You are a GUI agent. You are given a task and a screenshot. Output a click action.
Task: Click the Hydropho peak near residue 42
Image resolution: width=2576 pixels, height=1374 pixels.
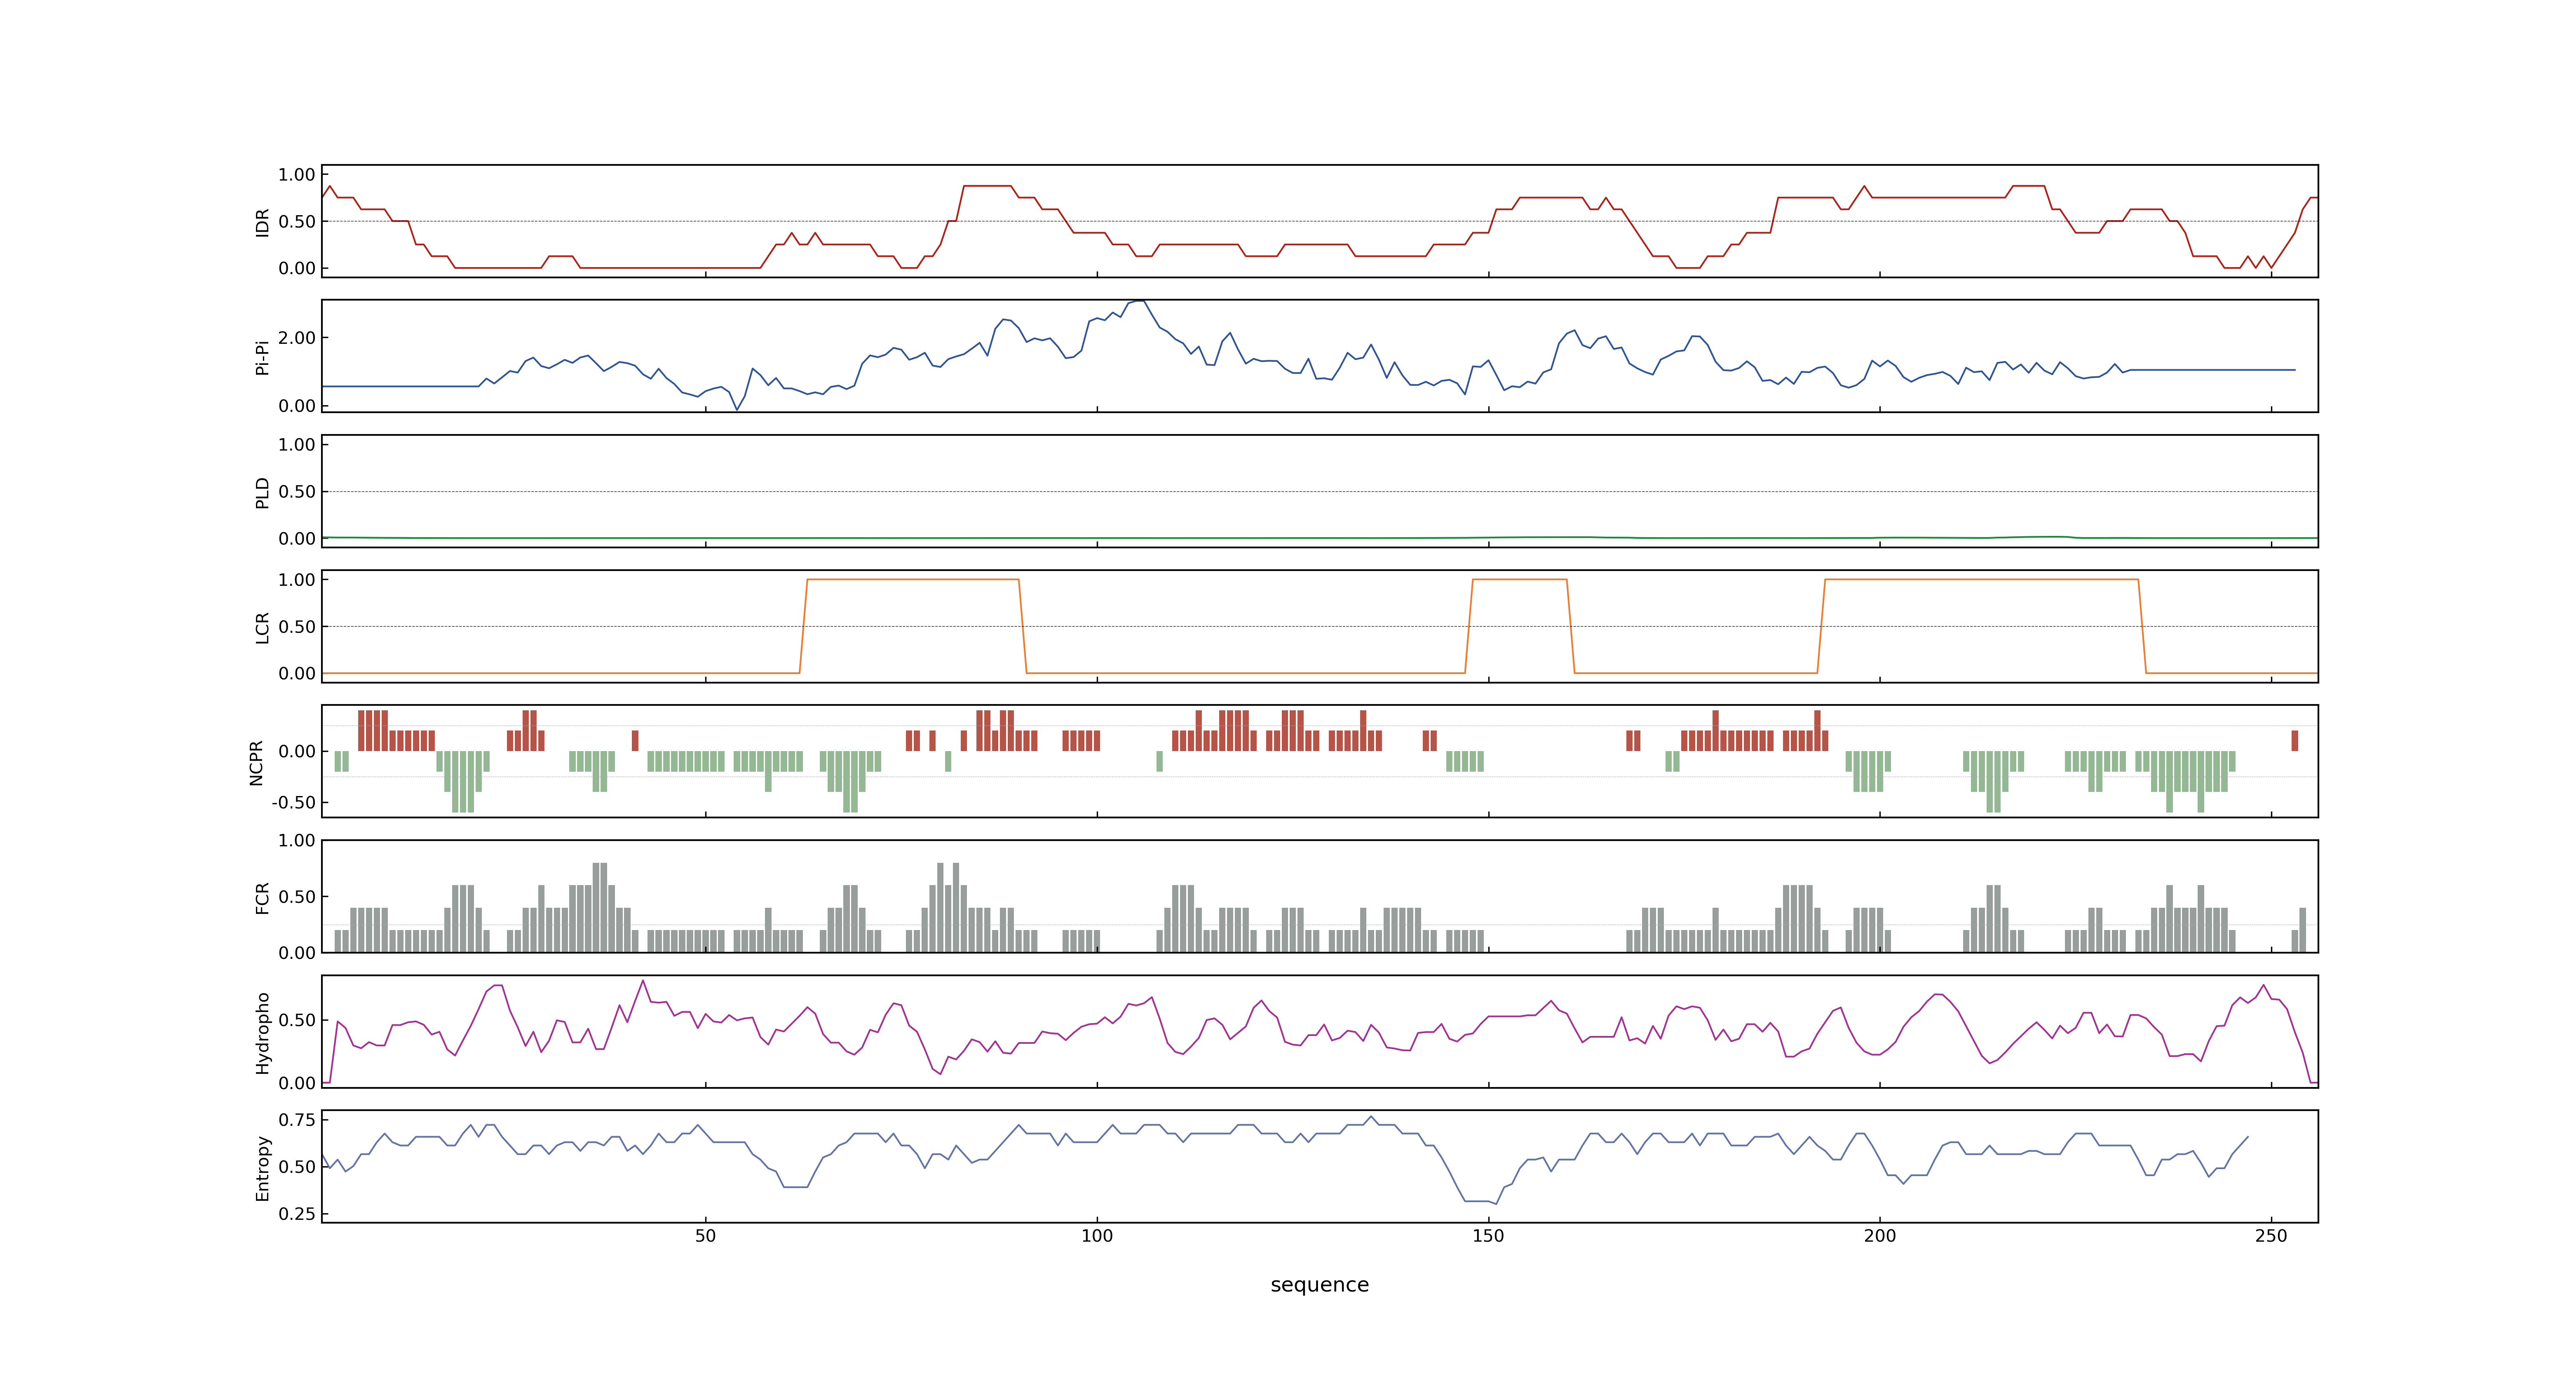642,982
